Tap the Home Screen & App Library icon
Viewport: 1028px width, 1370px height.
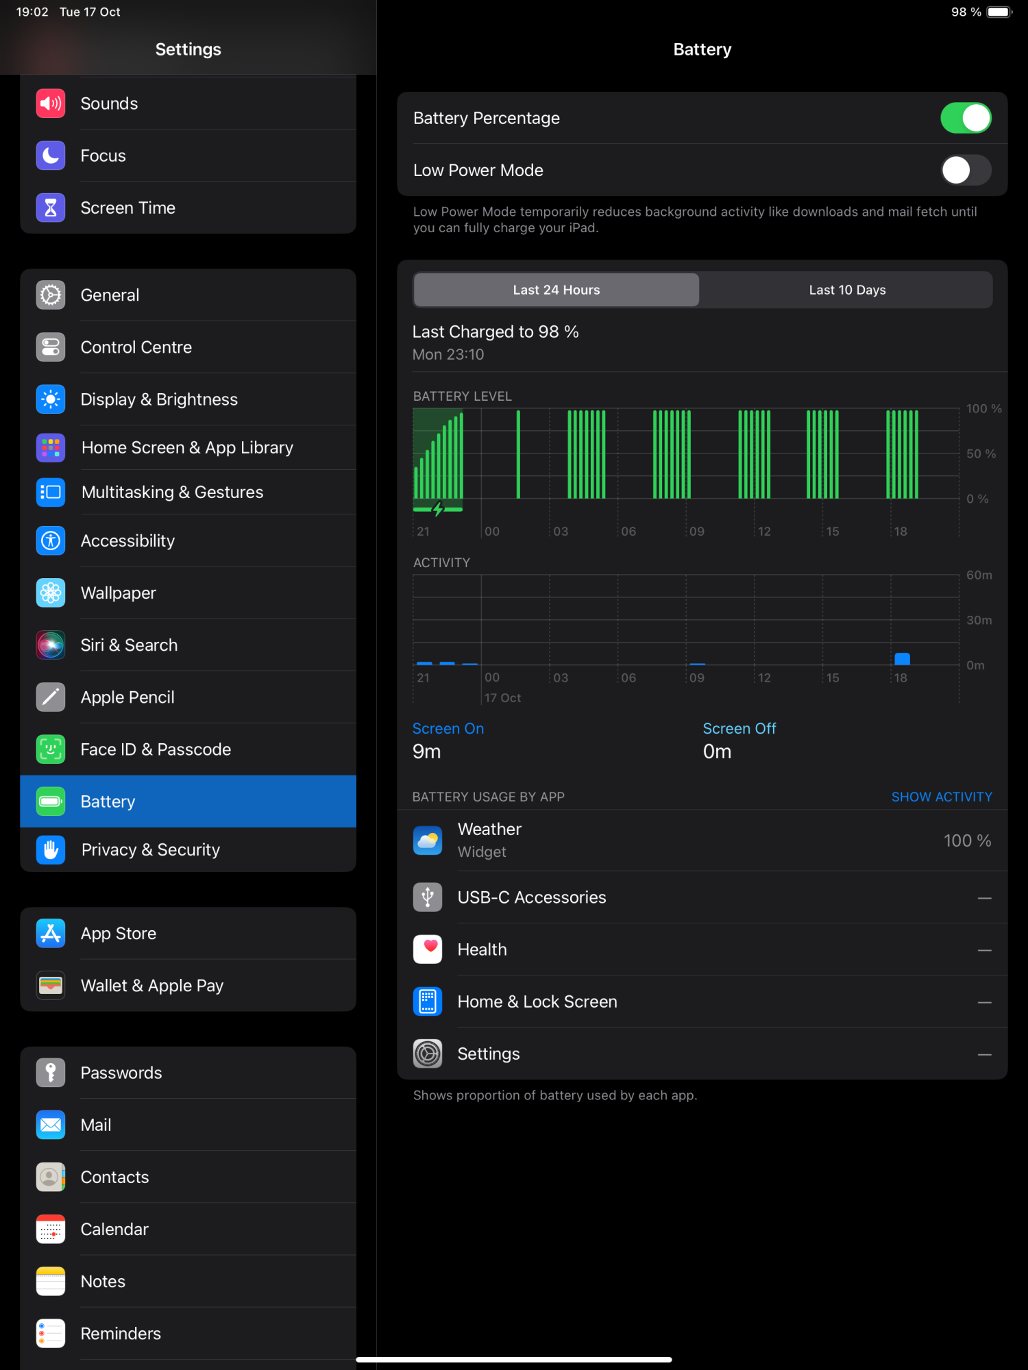[51, 447]
